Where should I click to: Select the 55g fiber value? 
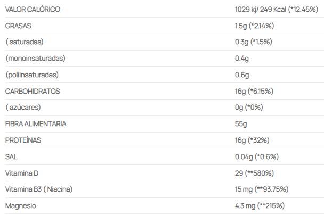coord(241,124)
